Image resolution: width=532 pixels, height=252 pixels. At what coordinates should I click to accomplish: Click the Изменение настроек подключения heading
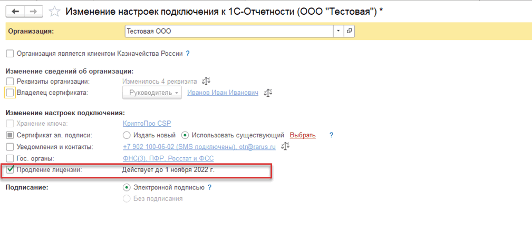point(65,113)
